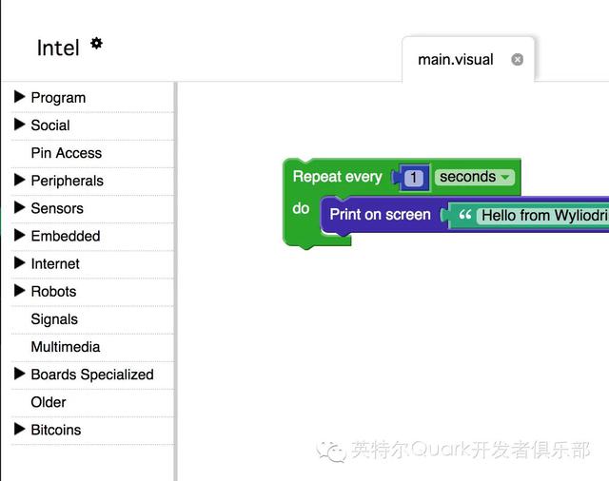The image size is (609, 481).
Task: Open the Signals category
Action: coord(54,319)
